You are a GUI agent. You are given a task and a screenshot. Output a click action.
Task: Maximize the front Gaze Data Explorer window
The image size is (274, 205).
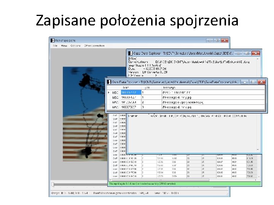pos(253,82)
